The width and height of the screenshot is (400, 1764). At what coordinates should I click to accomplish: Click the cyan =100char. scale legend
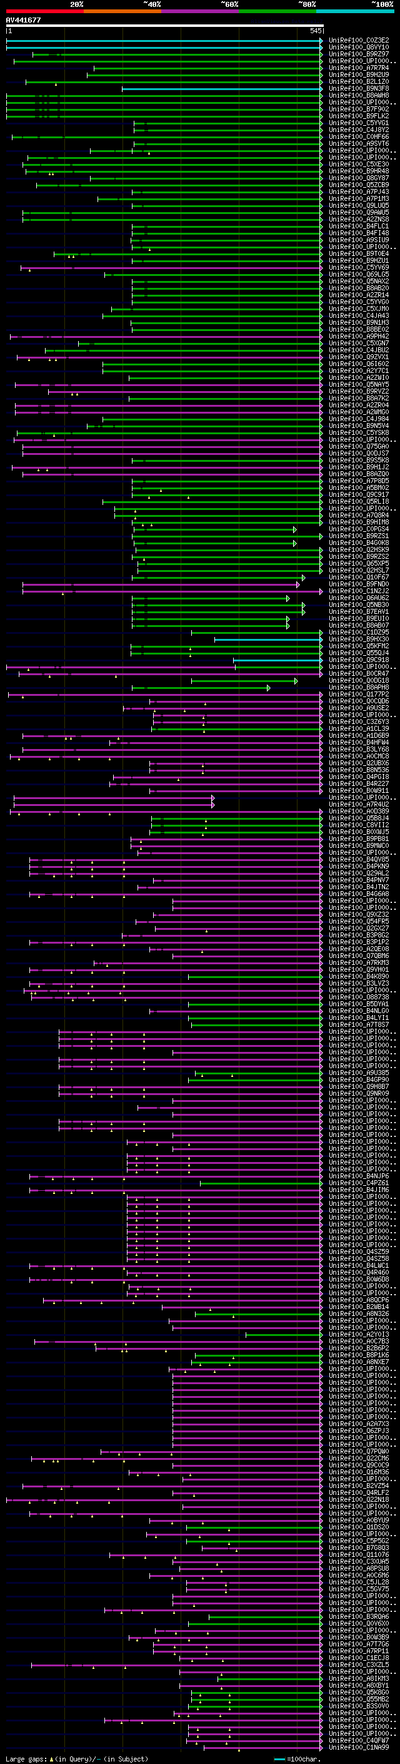(x=297, y=1758)
